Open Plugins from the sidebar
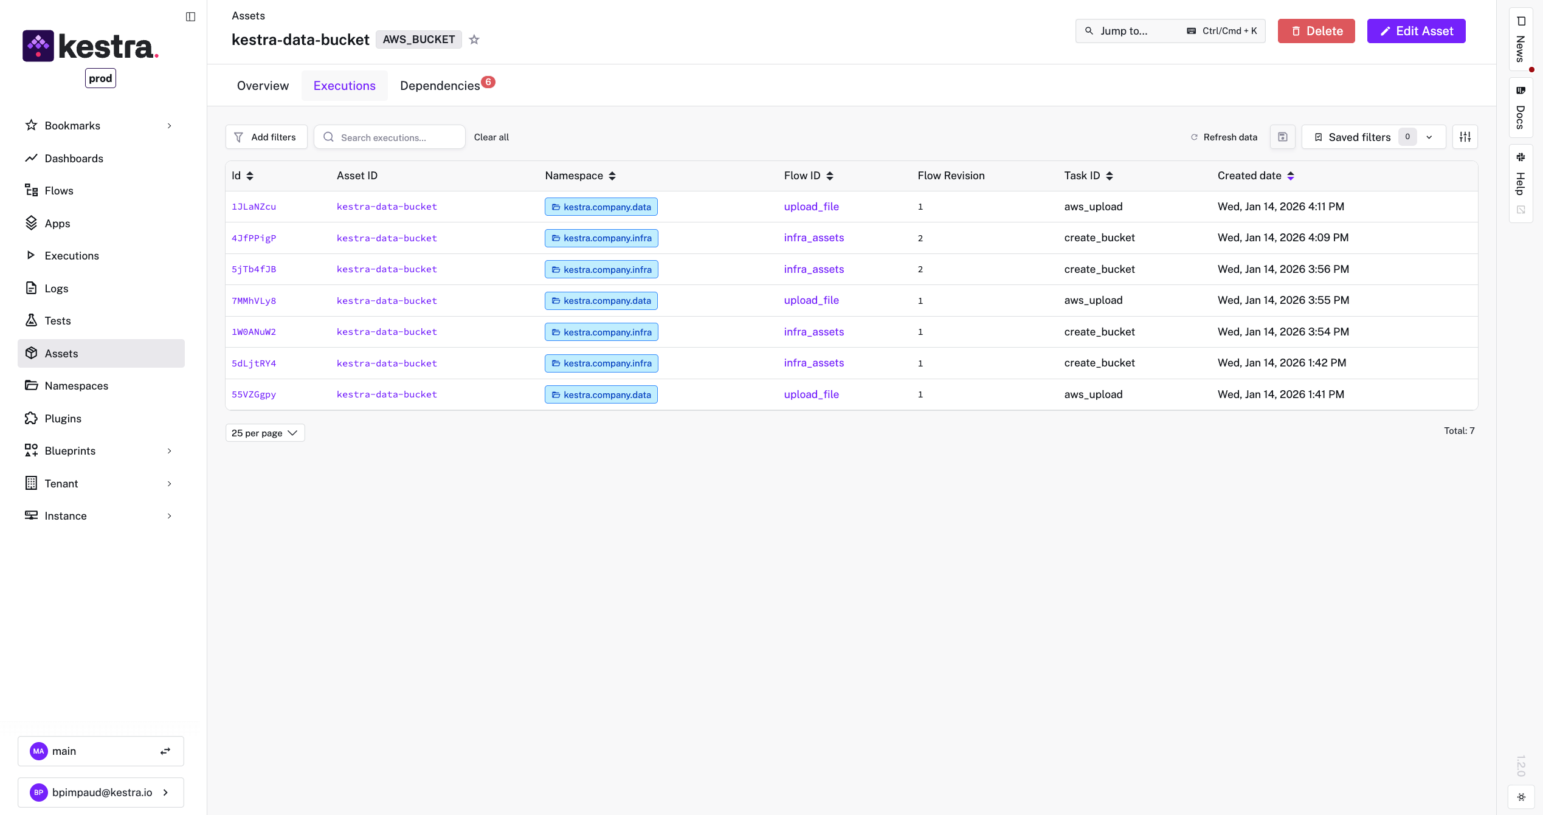This screenshot has width=1543, height=815. [101, 419]
